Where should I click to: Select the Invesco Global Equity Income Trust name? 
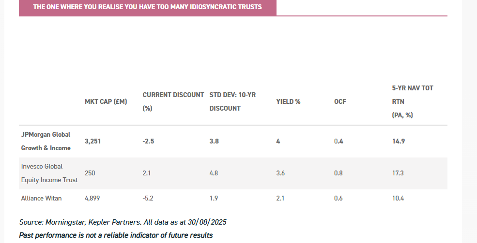click(49, 173)
